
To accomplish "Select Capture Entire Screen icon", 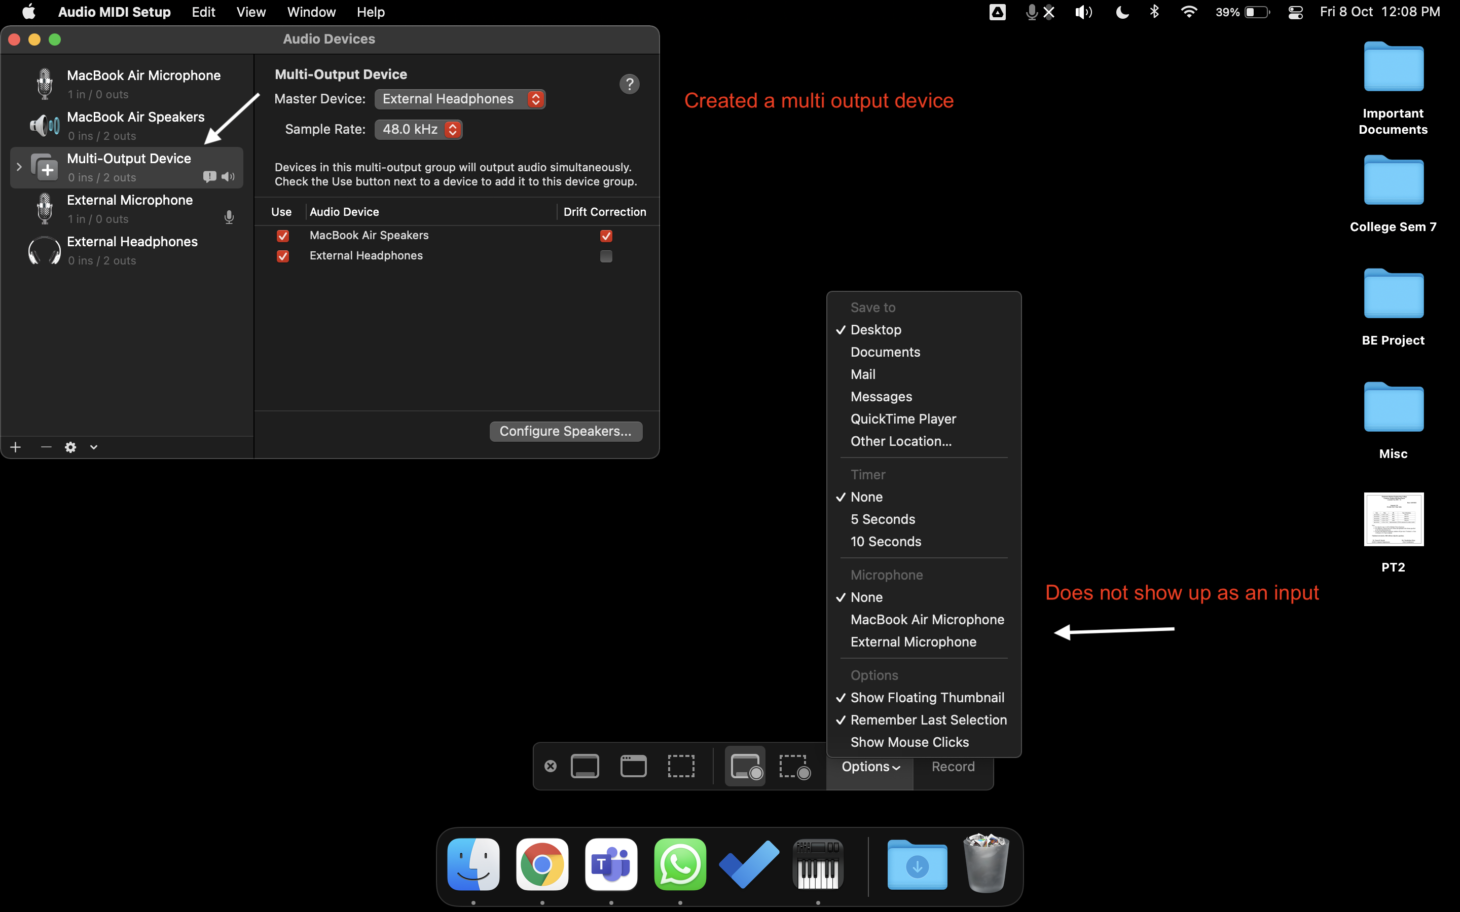I will click(x=585, y=766).
